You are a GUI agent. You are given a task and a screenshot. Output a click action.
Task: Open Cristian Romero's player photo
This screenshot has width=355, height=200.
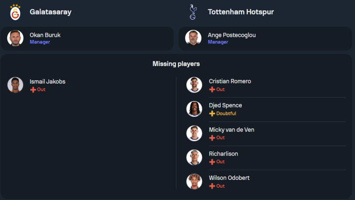pyautogui.click(x=194, y=85)
